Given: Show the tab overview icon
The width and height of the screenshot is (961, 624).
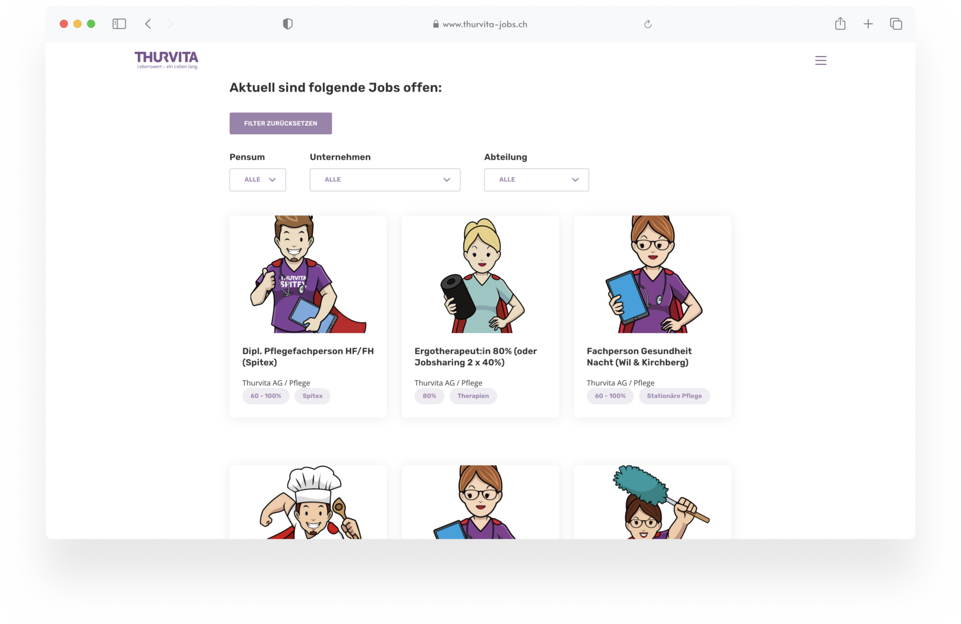Looking at the screenshot, I should 896,24.
